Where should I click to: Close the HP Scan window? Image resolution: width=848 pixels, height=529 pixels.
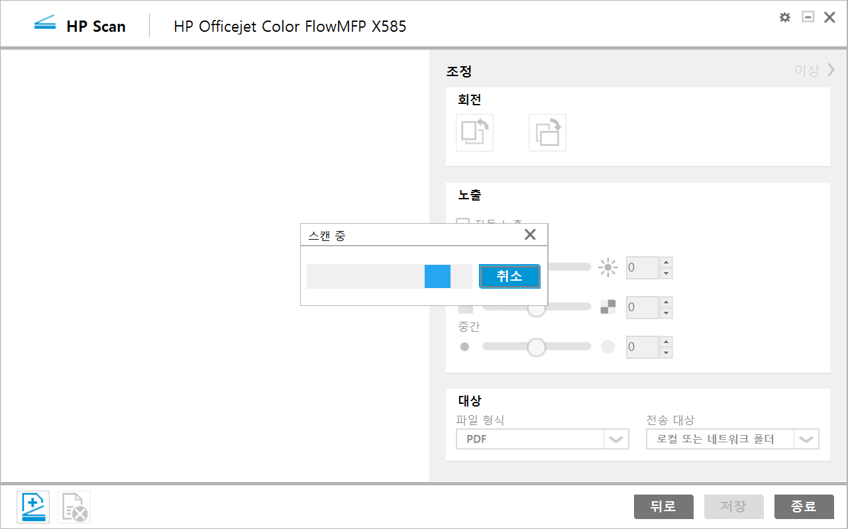(829, 17)
